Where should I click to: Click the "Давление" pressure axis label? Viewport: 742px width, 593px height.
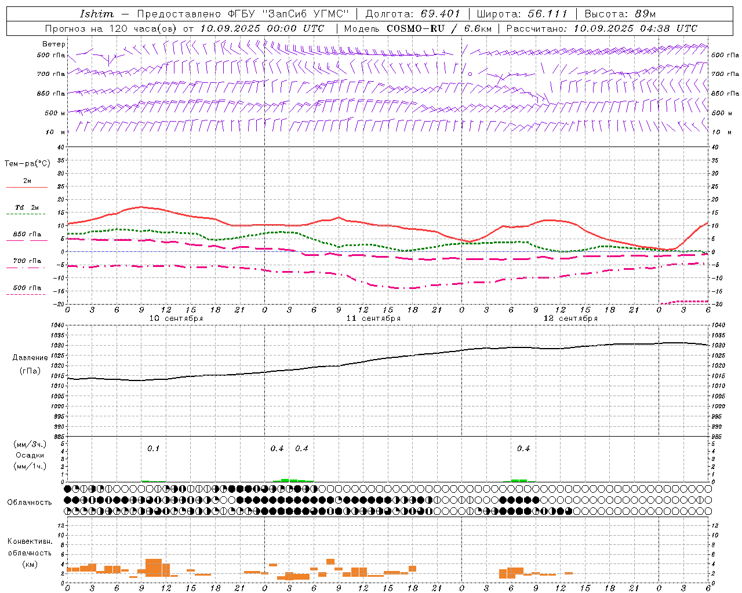point(30,358)
